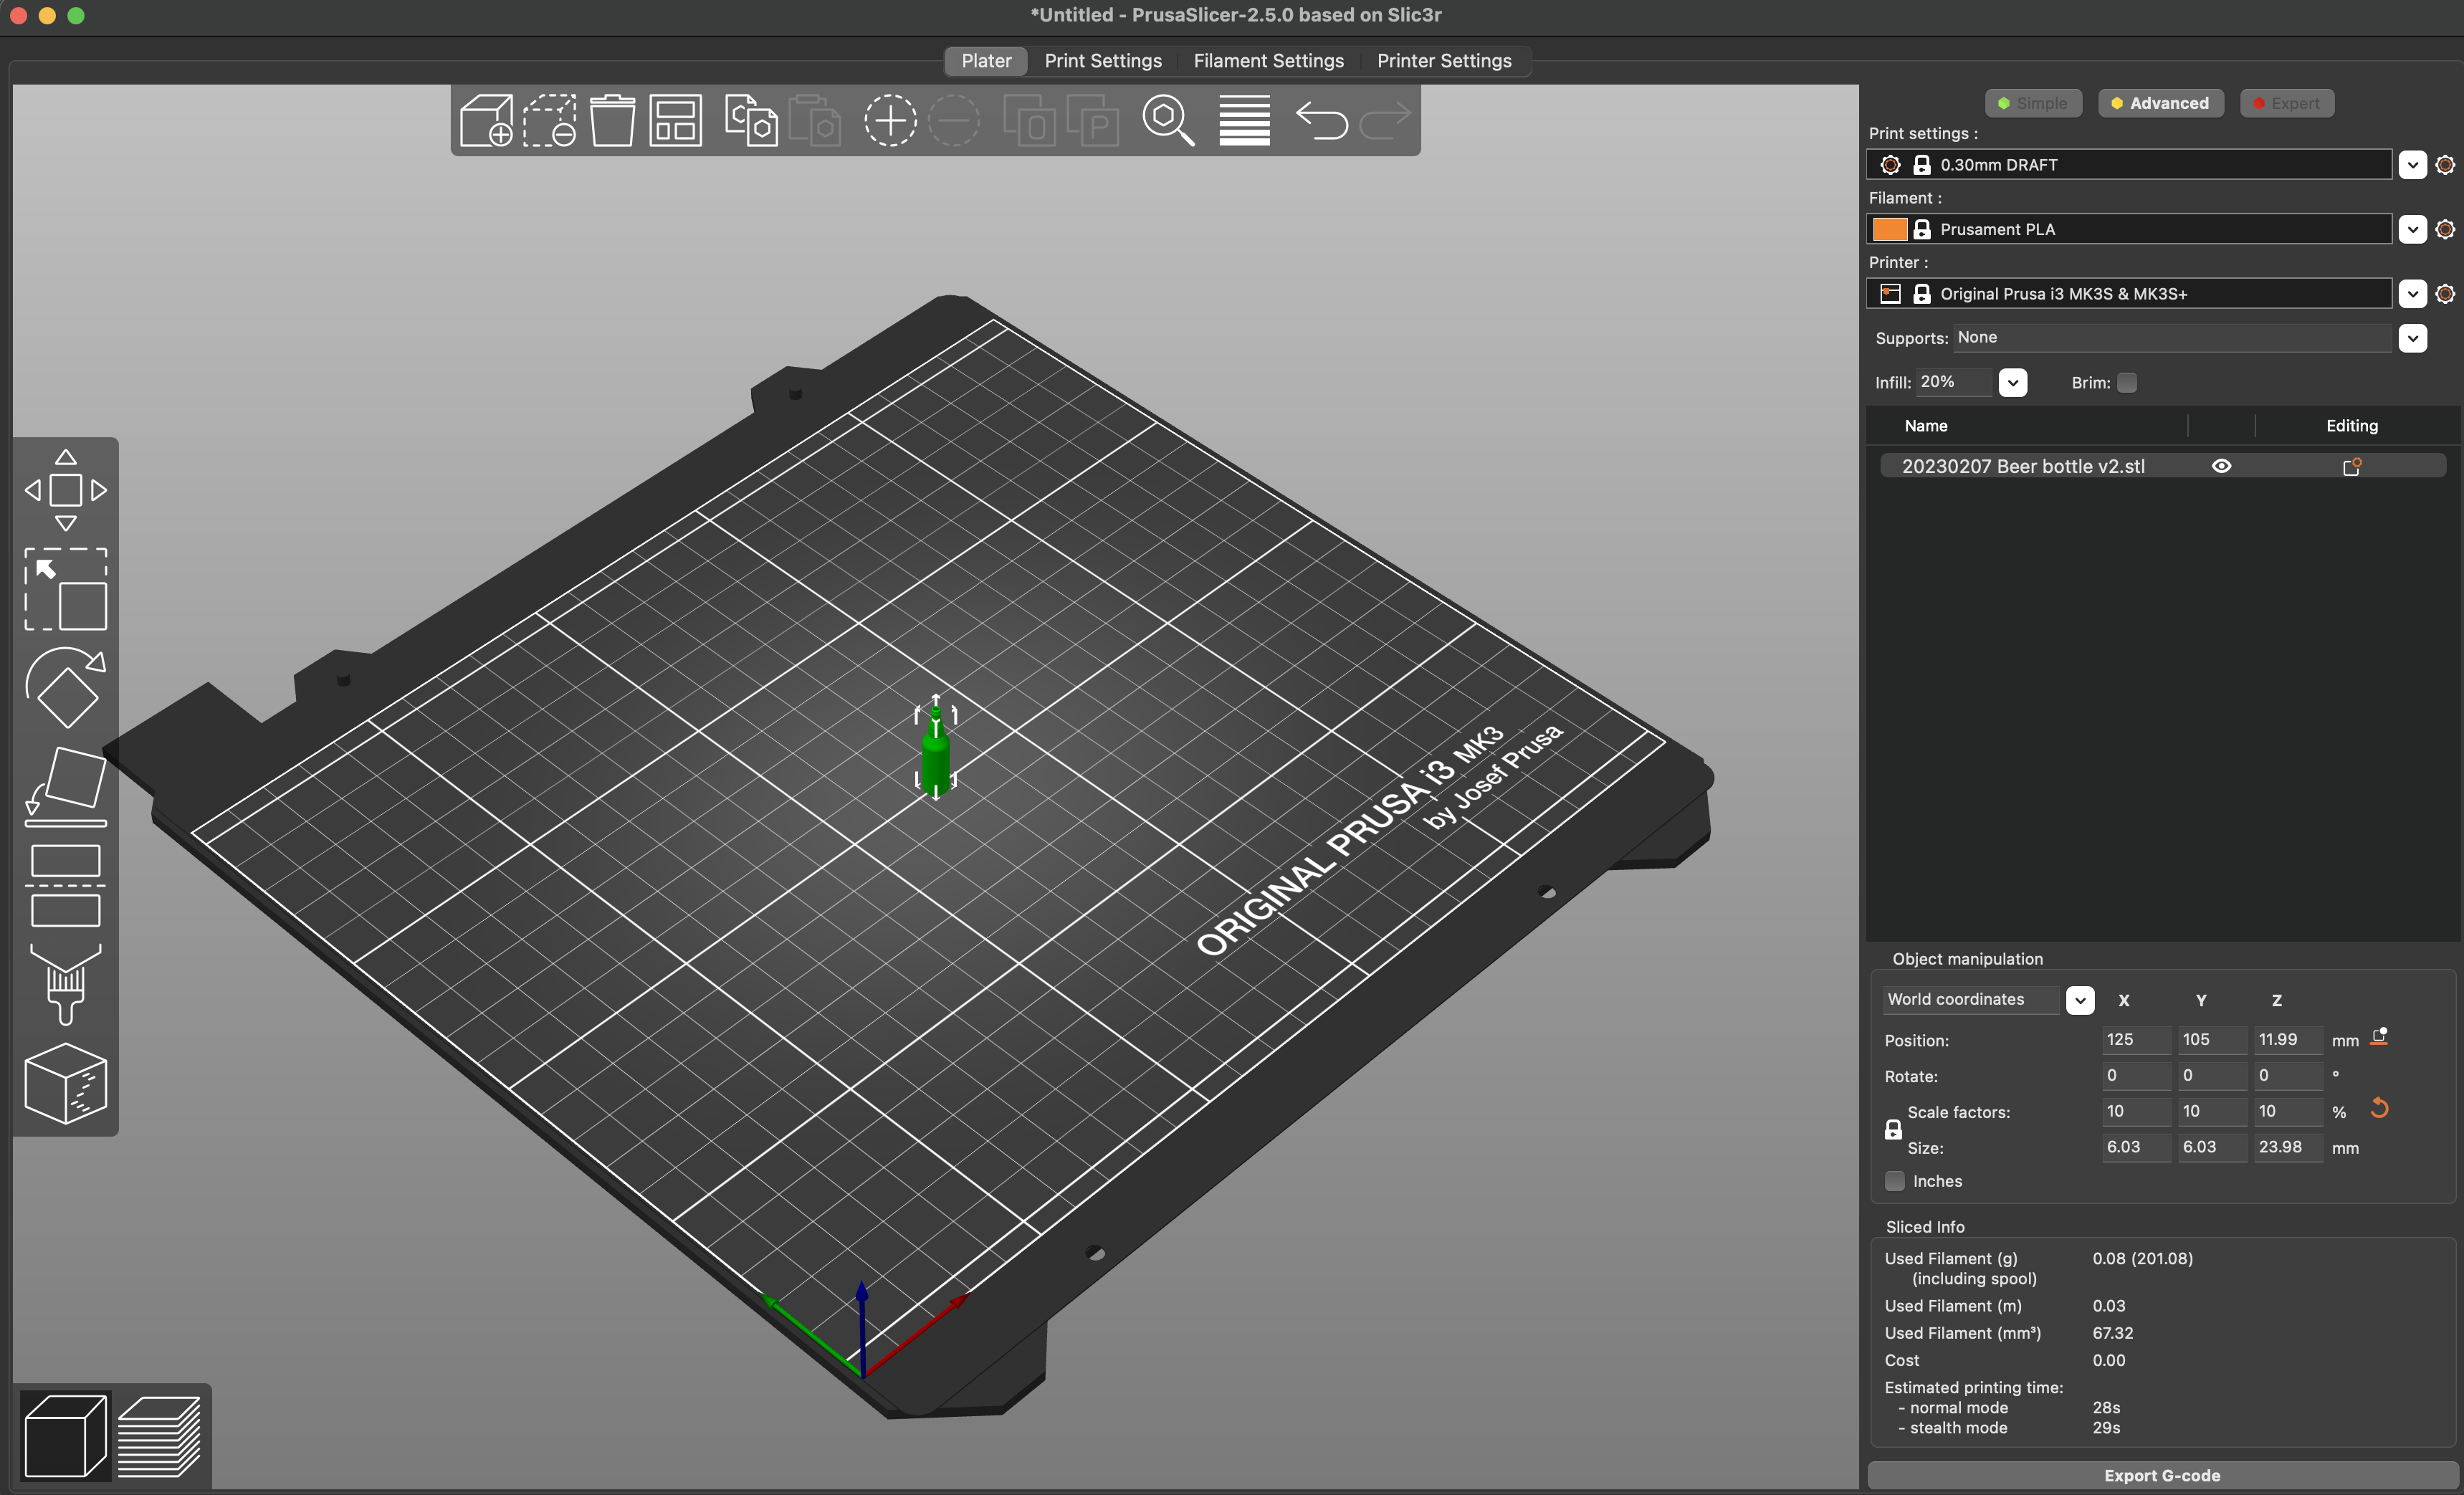Click the Copy icon in toolbar

[751, 121]
